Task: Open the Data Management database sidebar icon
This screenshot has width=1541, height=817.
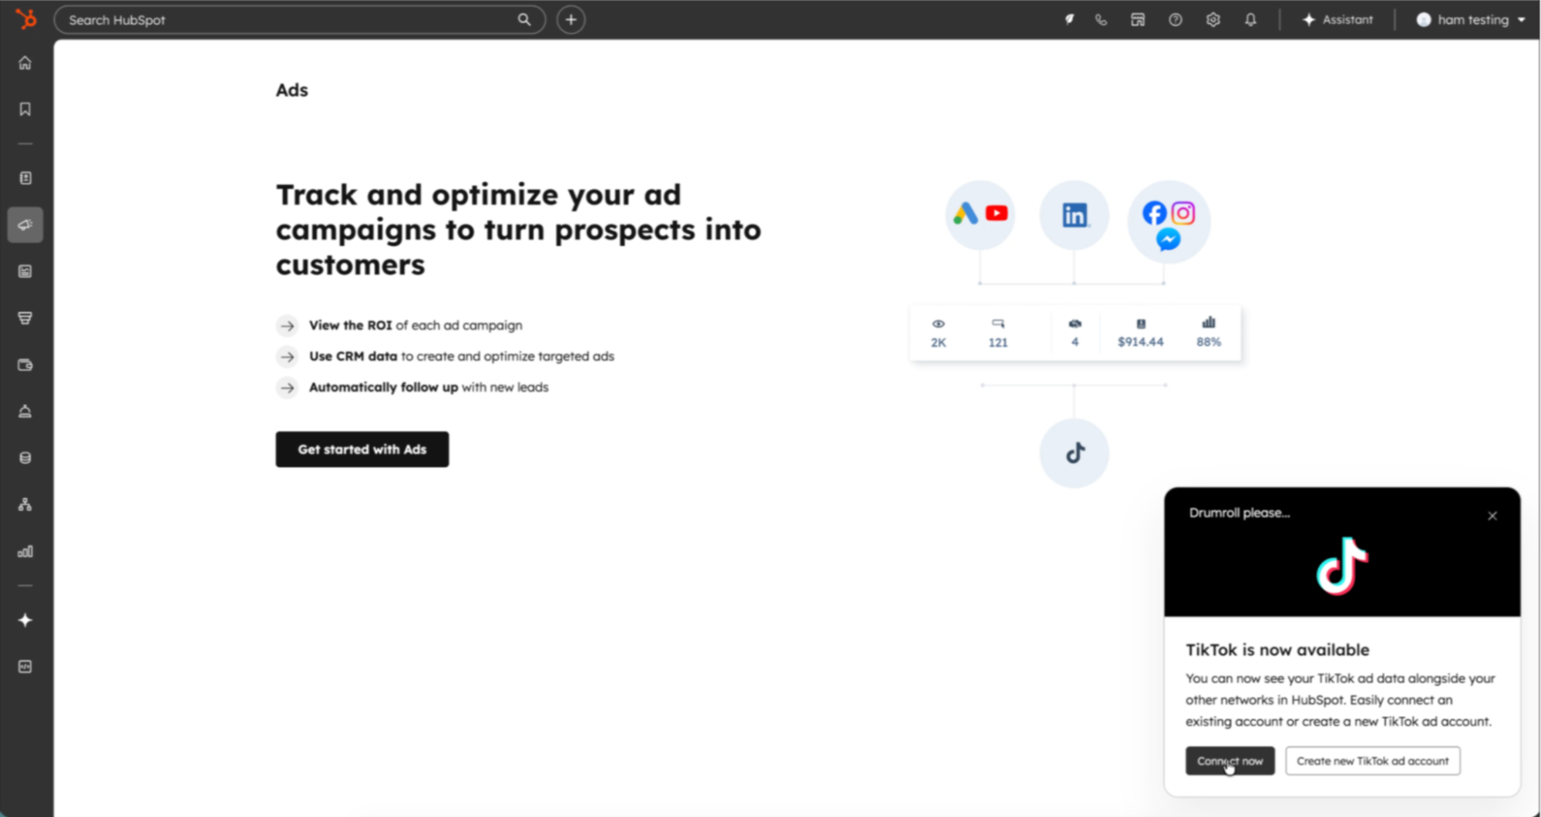Action: (x=25, y=458)
